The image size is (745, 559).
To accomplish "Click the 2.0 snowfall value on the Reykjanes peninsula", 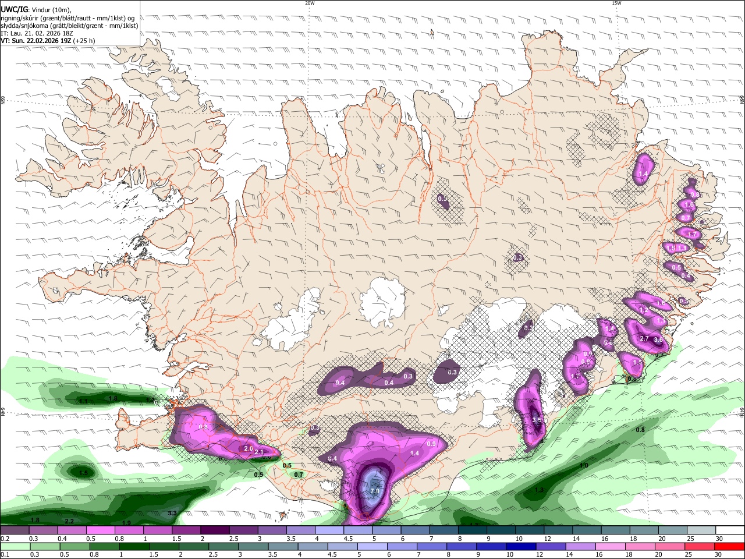I will pos(249,448).
